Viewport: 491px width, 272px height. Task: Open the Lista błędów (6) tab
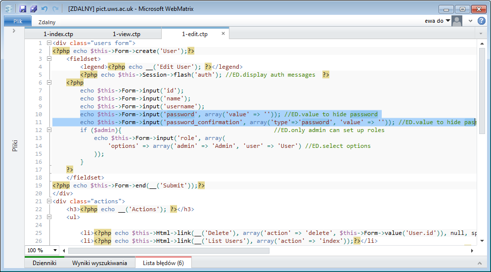coord(164,263)
